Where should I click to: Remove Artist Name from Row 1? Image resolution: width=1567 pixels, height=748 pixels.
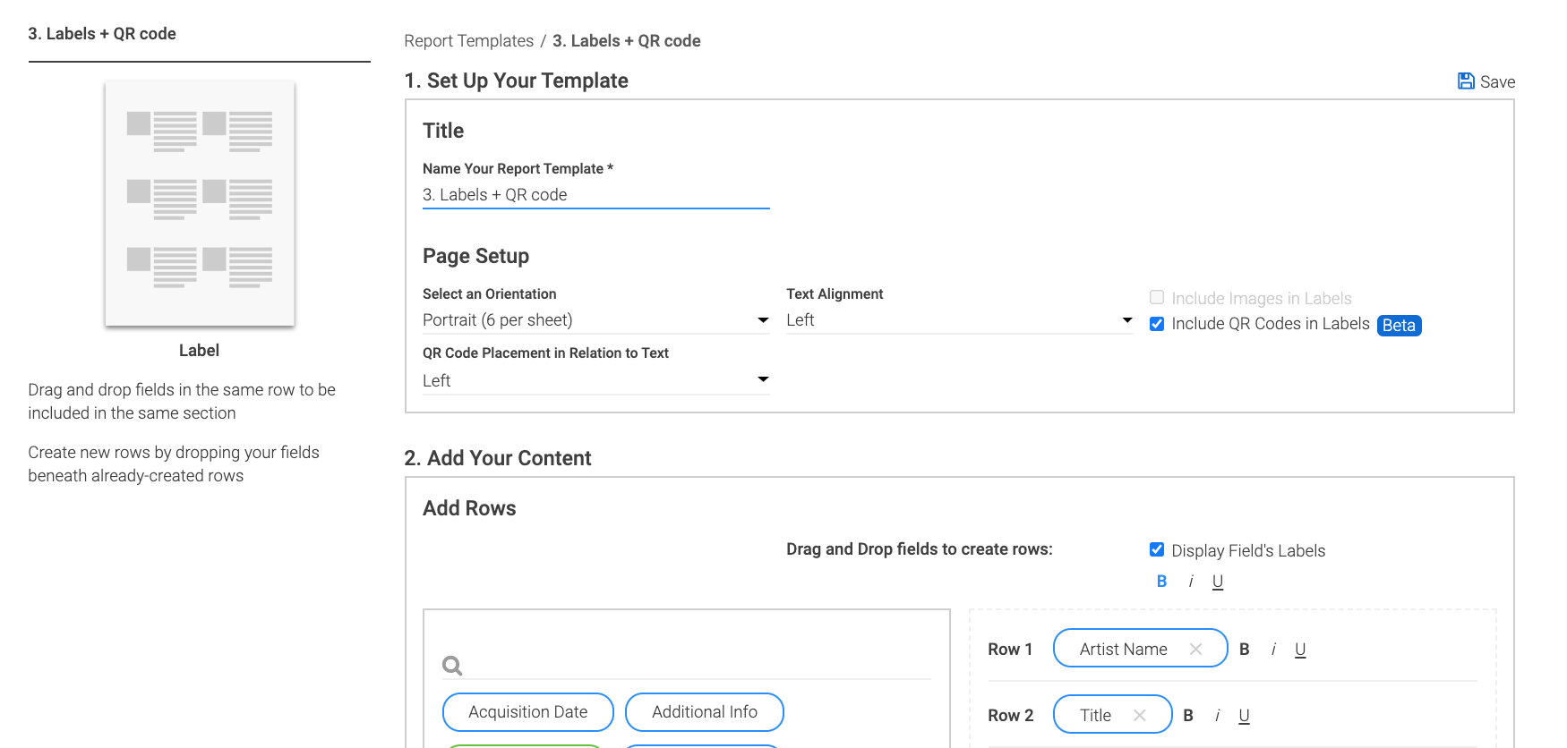point(1195,649)
